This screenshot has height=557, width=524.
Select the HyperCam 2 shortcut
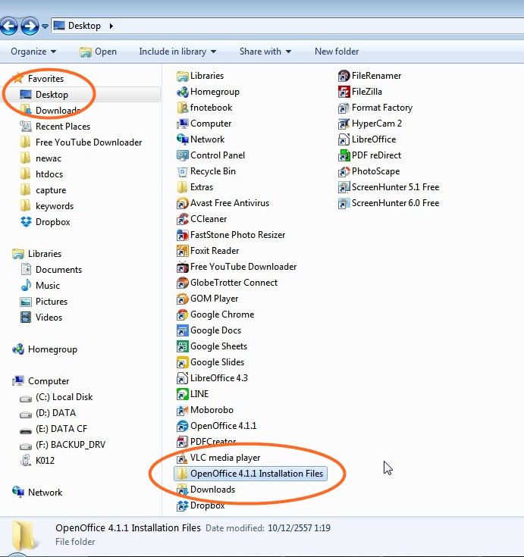(370, 124)
